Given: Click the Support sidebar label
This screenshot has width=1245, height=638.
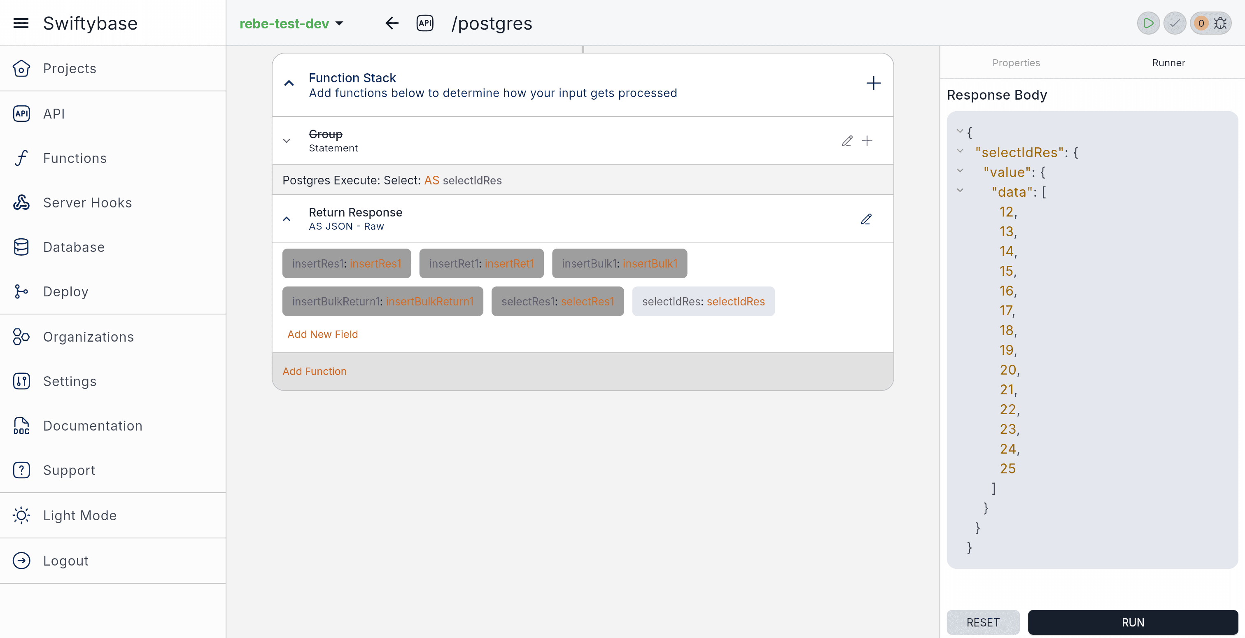Looking at the screenshot, I should pos(69,470).
